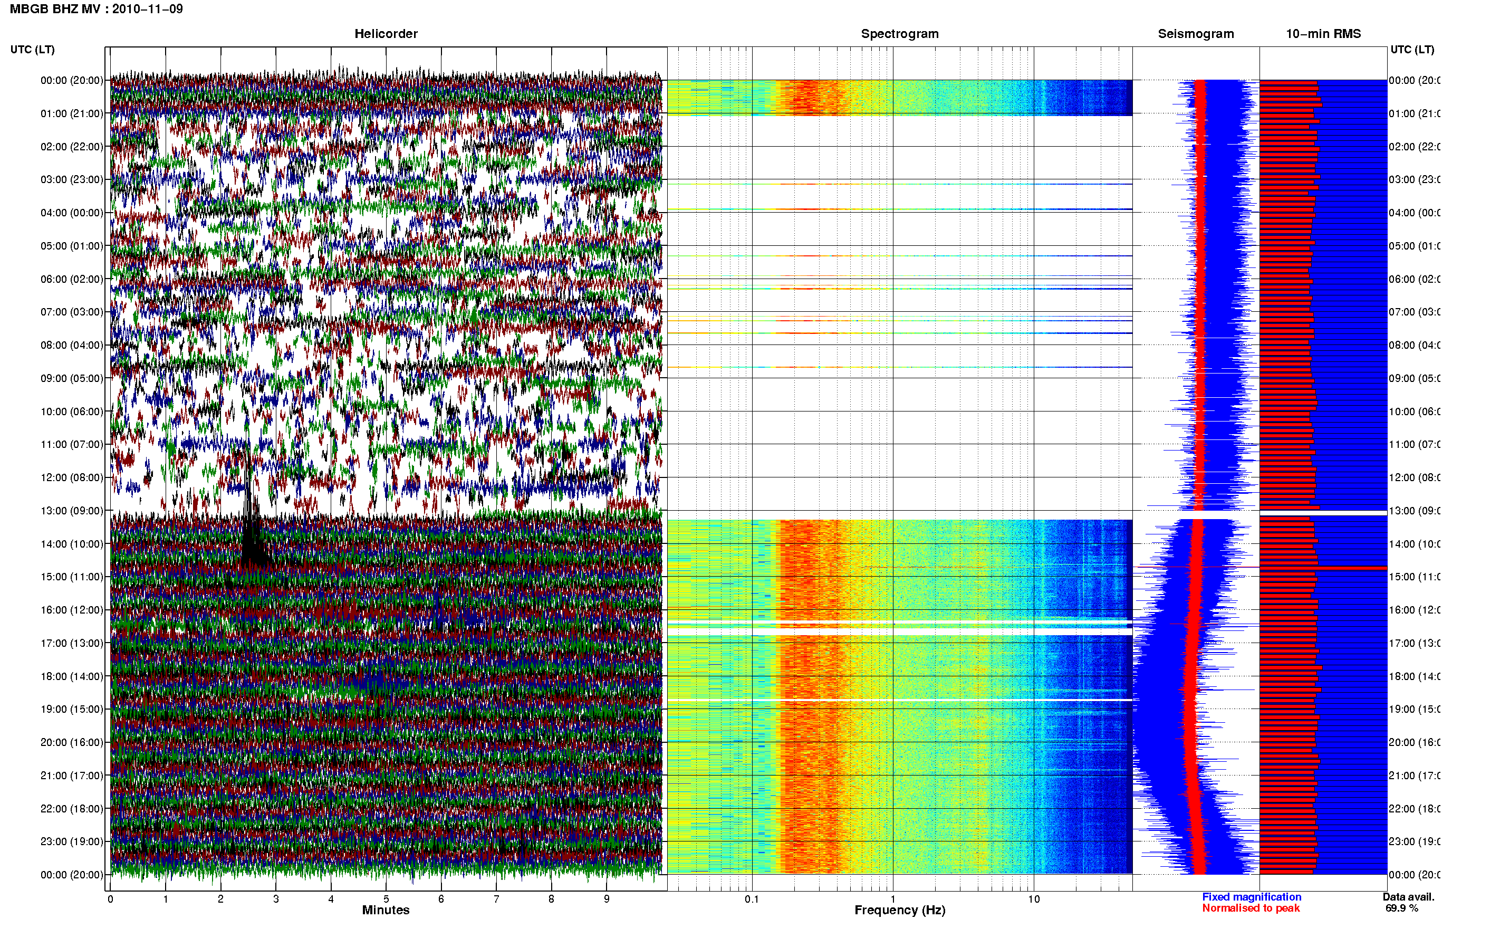1500x938 pixels.
Task: Click minute tick 5 on the helicorder axis
Action: (386, 899)
